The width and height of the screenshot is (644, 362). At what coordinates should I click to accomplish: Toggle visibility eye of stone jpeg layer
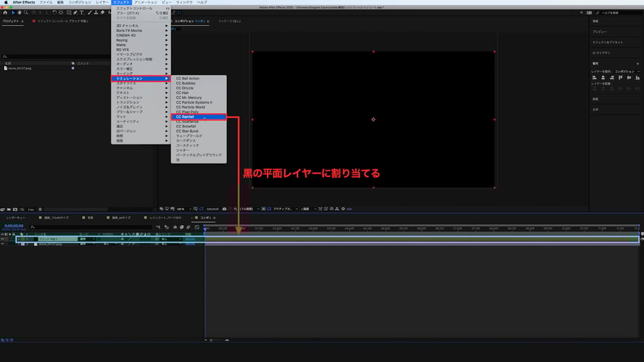(2, 244)
